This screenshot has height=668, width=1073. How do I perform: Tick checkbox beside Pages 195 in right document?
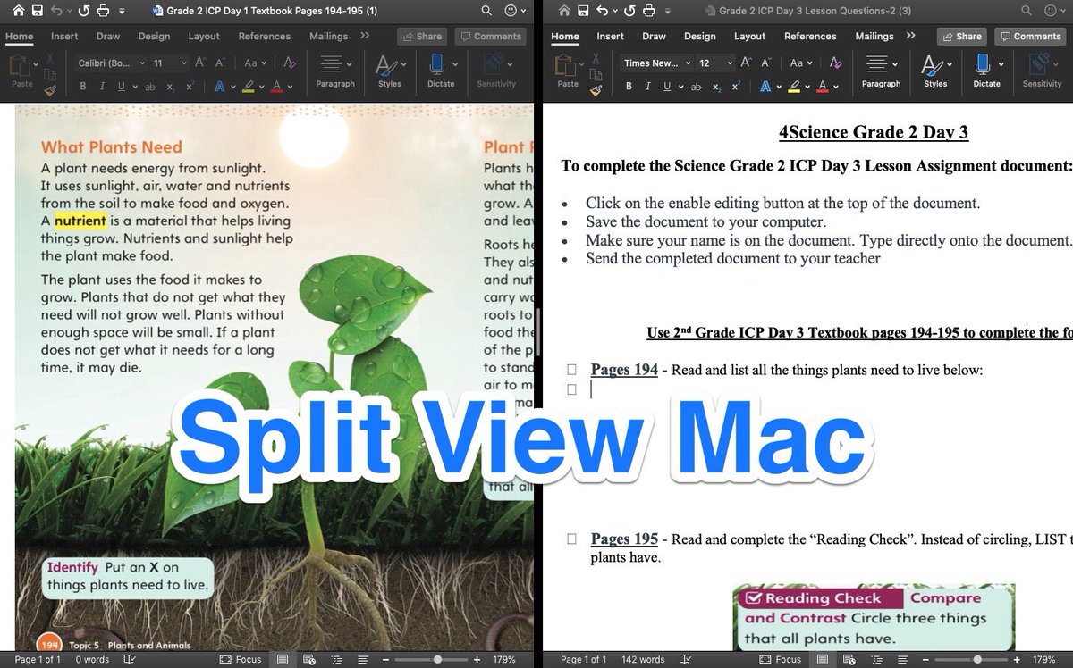pyautogui.click(x=572, y=539)
